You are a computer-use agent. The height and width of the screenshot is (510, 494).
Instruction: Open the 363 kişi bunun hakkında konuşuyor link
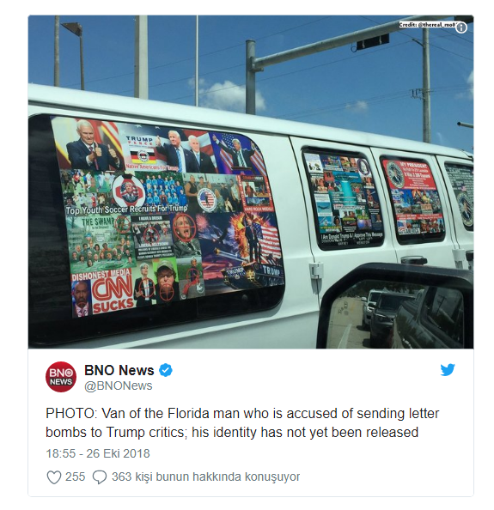[205, 477]
